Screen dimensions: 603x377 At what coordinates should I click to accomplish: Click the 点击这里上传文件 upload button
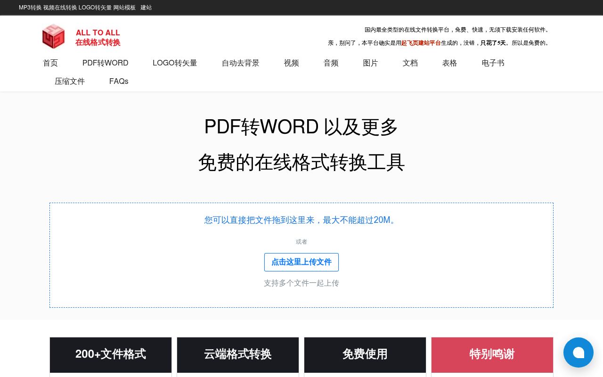tap(301, 262)
